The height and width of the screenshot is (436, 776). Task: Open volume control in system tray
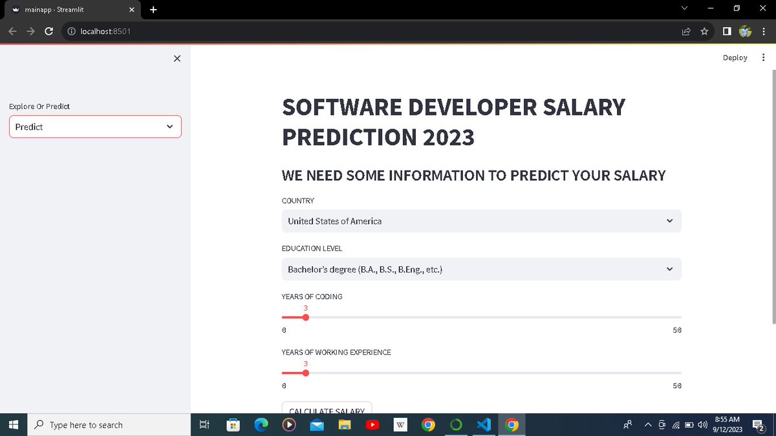pyautogui.click(x=702, y=424)
